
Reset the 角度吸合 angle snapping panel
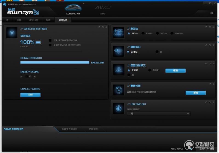point(210,45)
